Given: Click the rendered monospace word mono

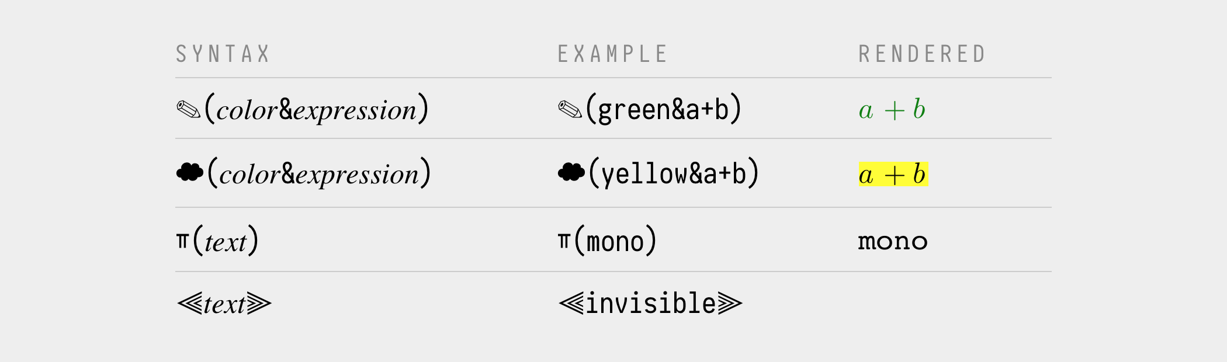Looking at the screenshot, I should (893, 241).
